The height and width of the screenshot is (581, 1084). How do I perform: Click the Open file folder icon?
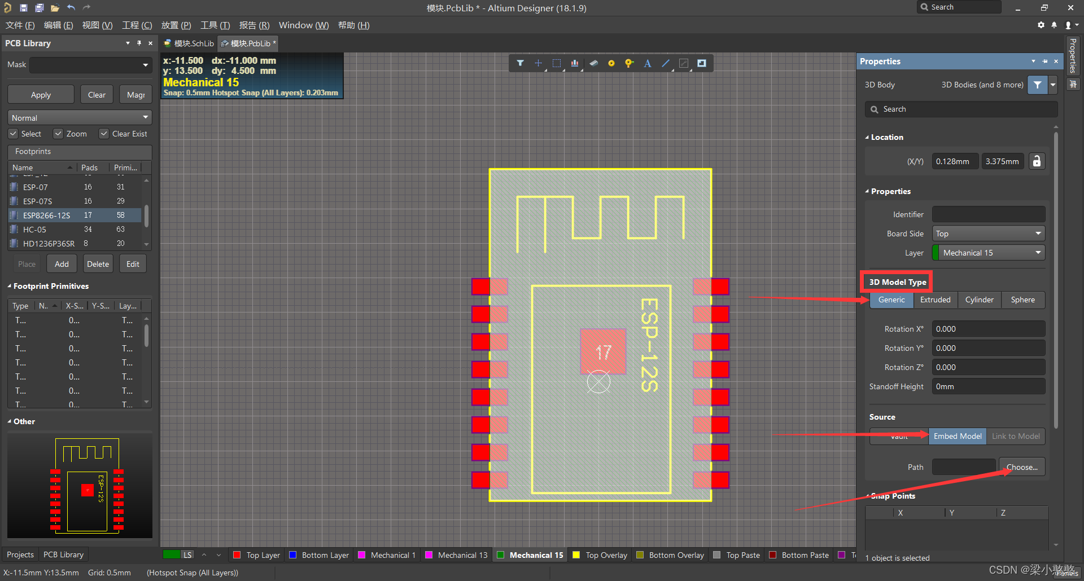click(x=55, y=8)
